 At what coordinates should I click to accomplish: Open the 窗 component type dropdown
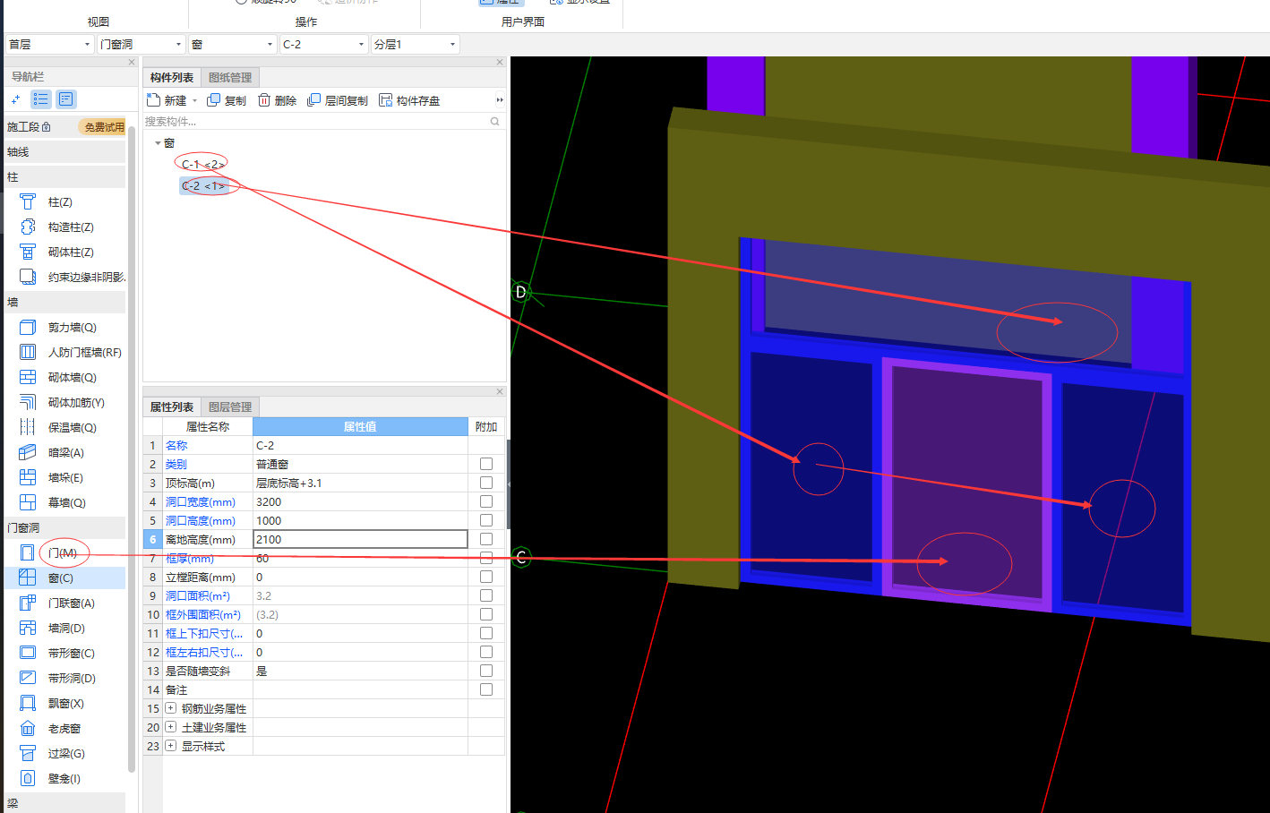(233, 44)
